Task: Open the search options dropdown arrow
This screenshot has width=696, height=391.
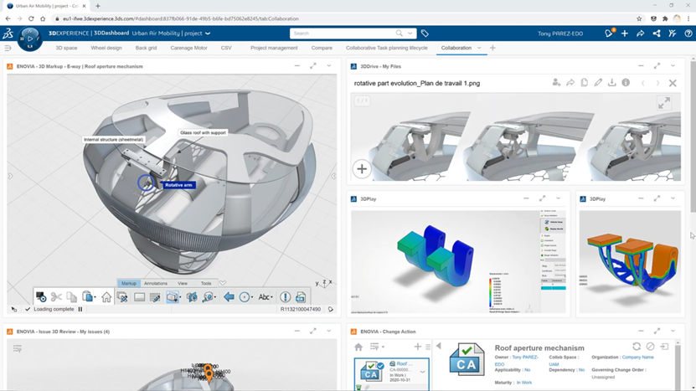Action: click(x=410, y=33)
